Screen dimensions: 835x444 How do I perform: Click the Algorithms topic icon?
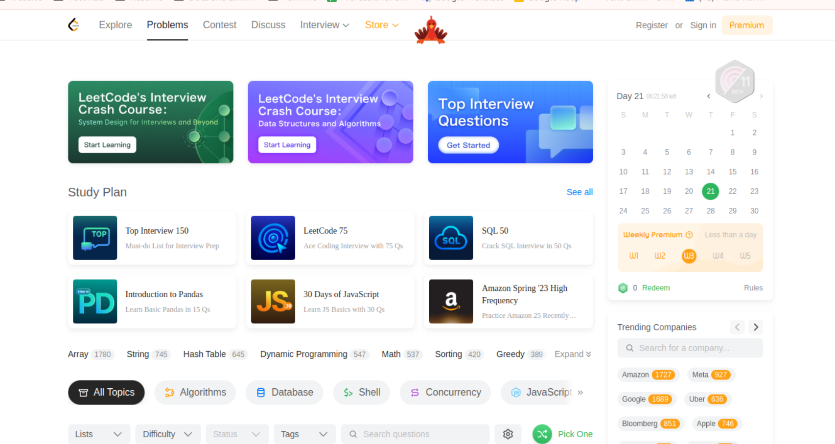(x=170, y=392)
